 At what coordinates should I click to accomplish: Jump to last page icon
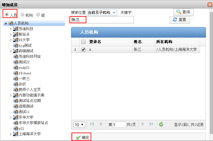[x=151, y=124]
